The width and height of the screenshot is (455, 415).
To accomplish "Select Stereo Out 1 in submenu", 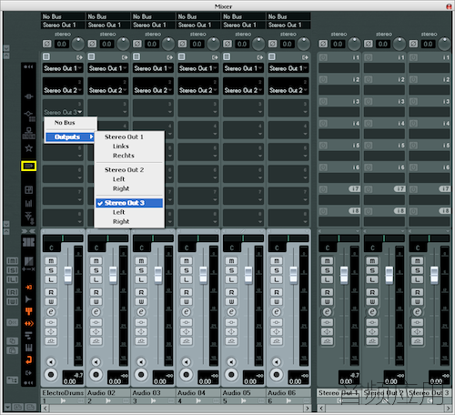I will 124,137.
